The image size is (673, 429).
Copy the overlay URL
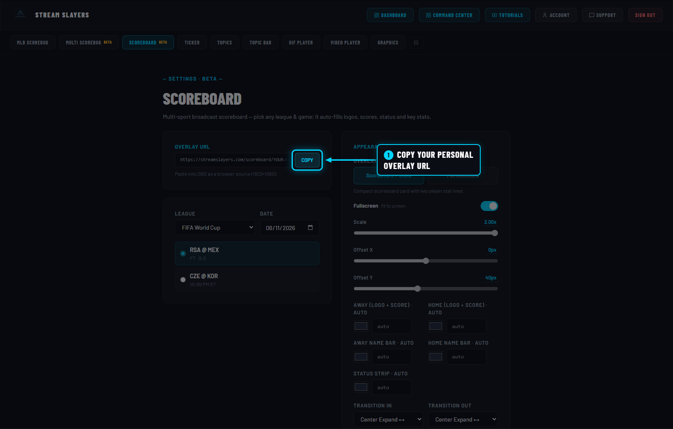307,160
